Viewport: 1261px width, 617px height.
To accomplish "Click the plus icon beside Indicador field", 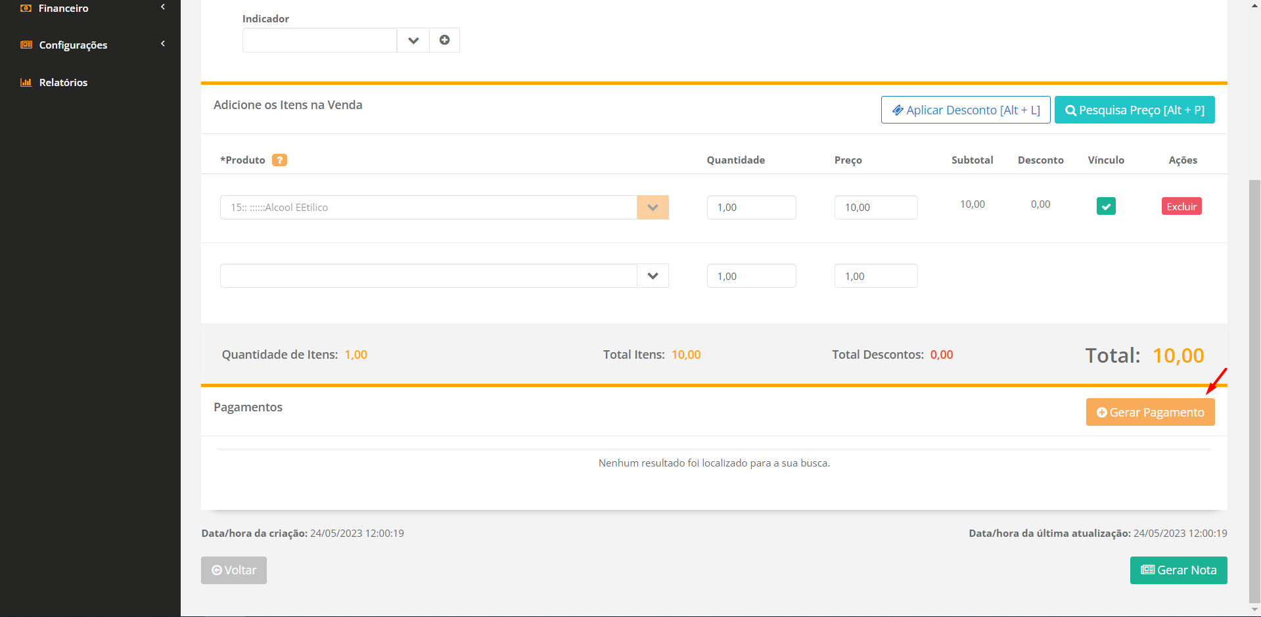I will (x=444, y=40).
